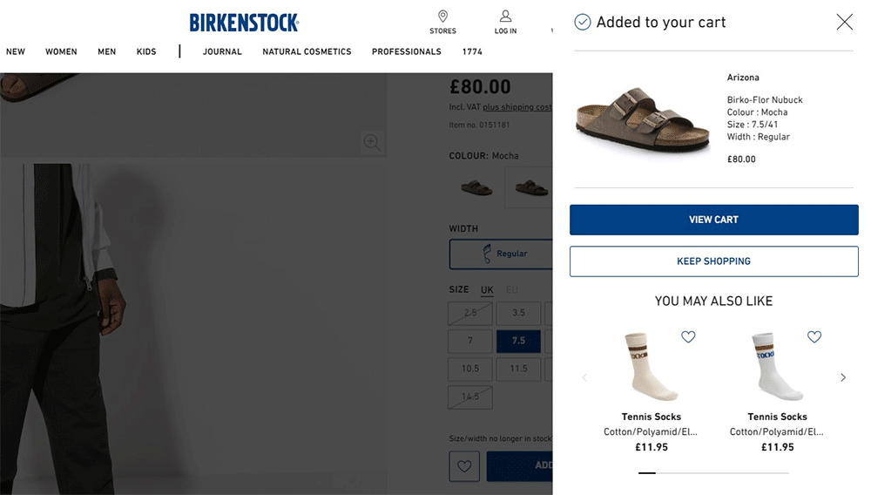The width and height of the screenshot is (871, 495).
Task: Click the Birkenstock logo
Action: (244, 23)
